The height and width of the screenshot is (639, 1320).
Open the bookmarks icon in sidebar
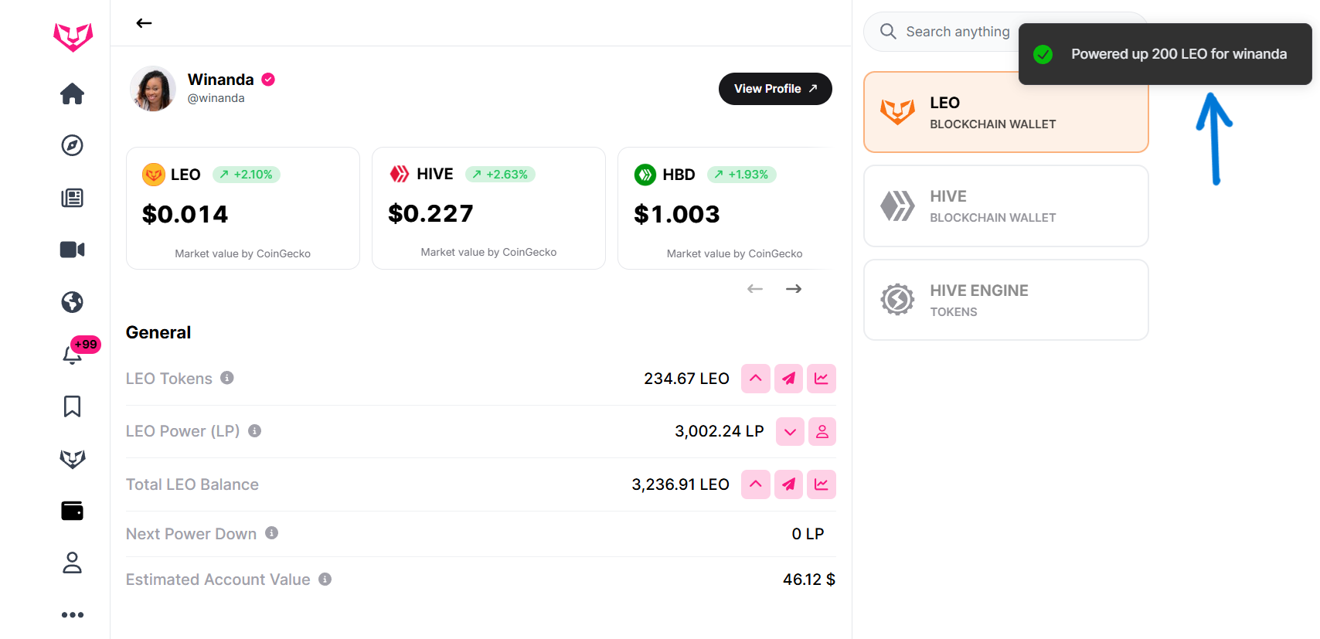coord(73,406)
